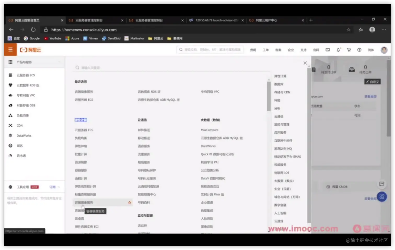Open 弹性容器实例 ECI link
395x250 pixels.
click(87, 227)
